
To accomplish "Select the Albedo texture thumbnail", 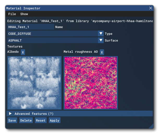I will [x=34, y=83].
